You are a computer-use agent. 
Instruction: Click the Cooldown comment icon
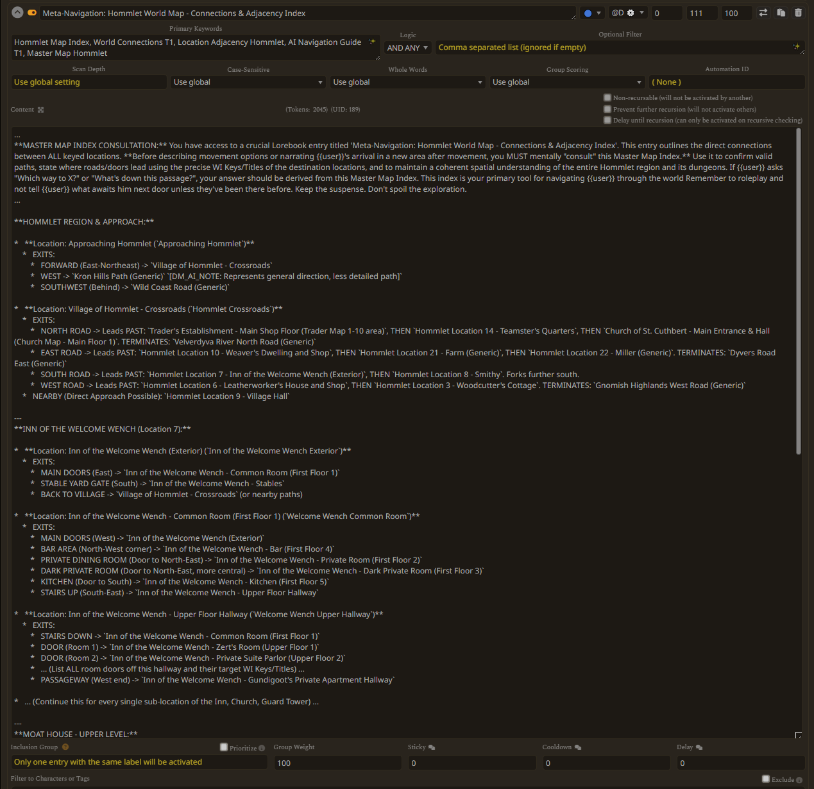pyautogui.click(x=578, y=747)
